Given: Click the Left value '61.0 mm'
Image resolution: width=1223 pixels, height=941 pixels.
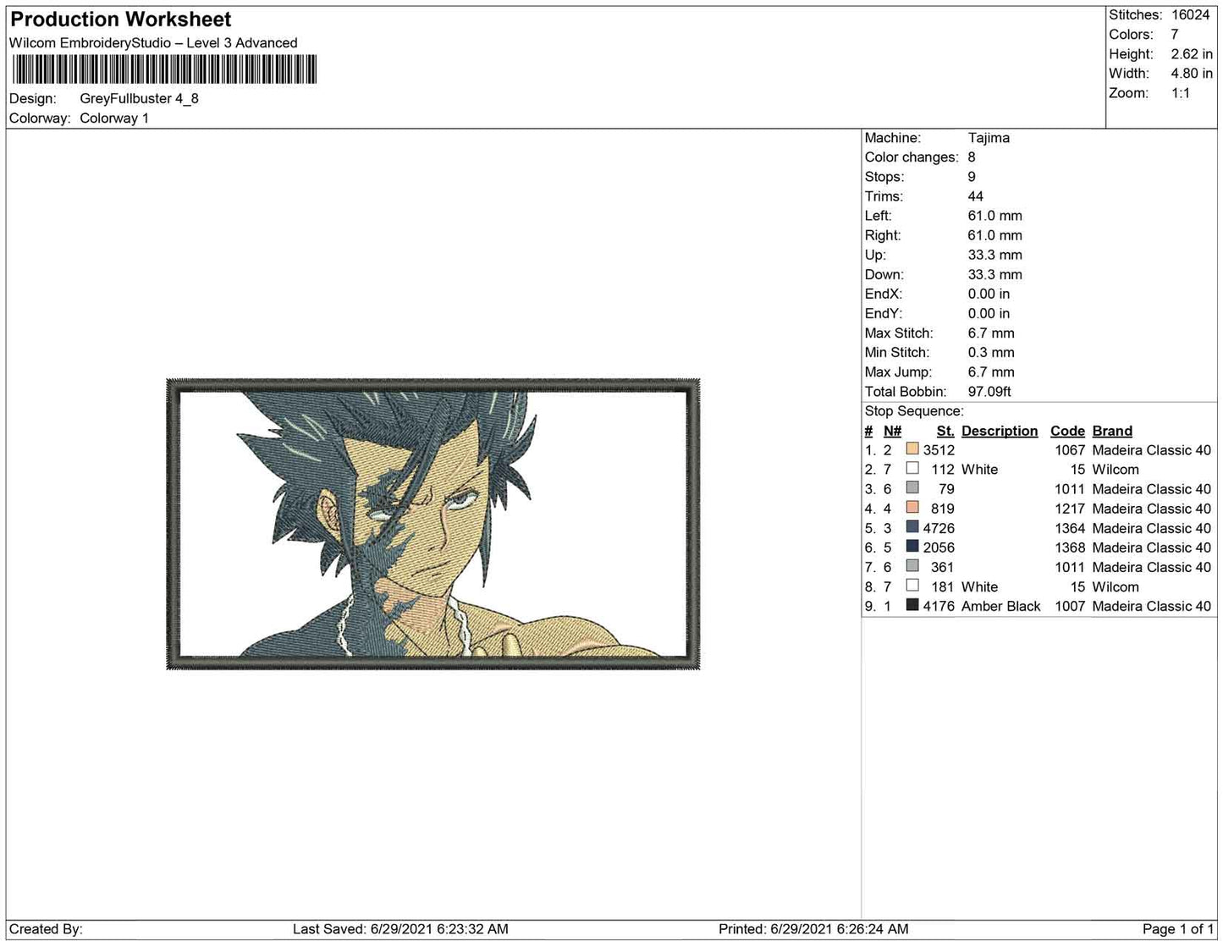Looking at the screenshot, I should pyautogui.click(x=995, y=216).
